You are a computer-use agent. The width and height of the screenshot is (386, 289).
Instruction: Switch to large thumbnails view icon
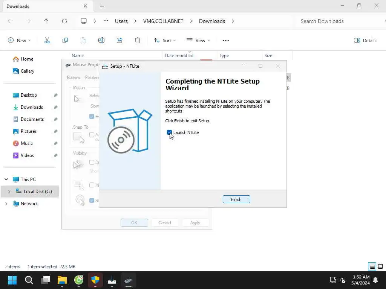coord(380,266)
